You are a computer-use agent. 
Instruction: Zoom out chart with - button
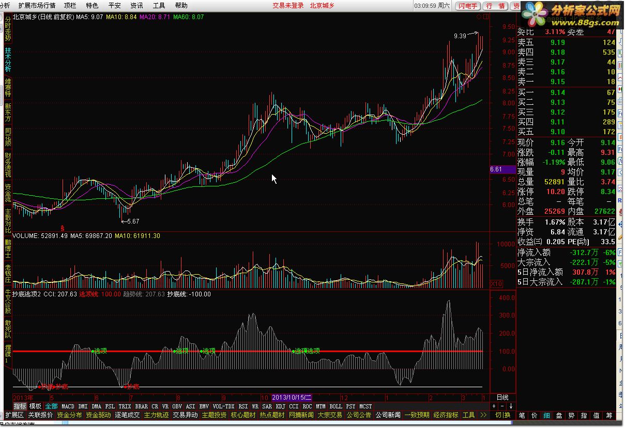click(x=502, y=406)
